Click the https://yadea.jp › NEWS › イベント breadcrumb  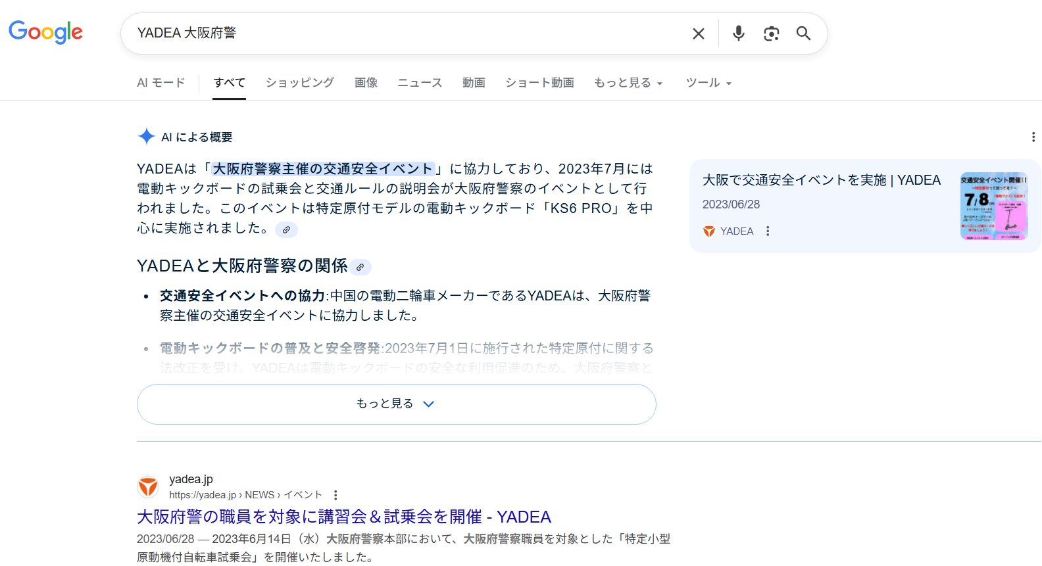point(245,495)
